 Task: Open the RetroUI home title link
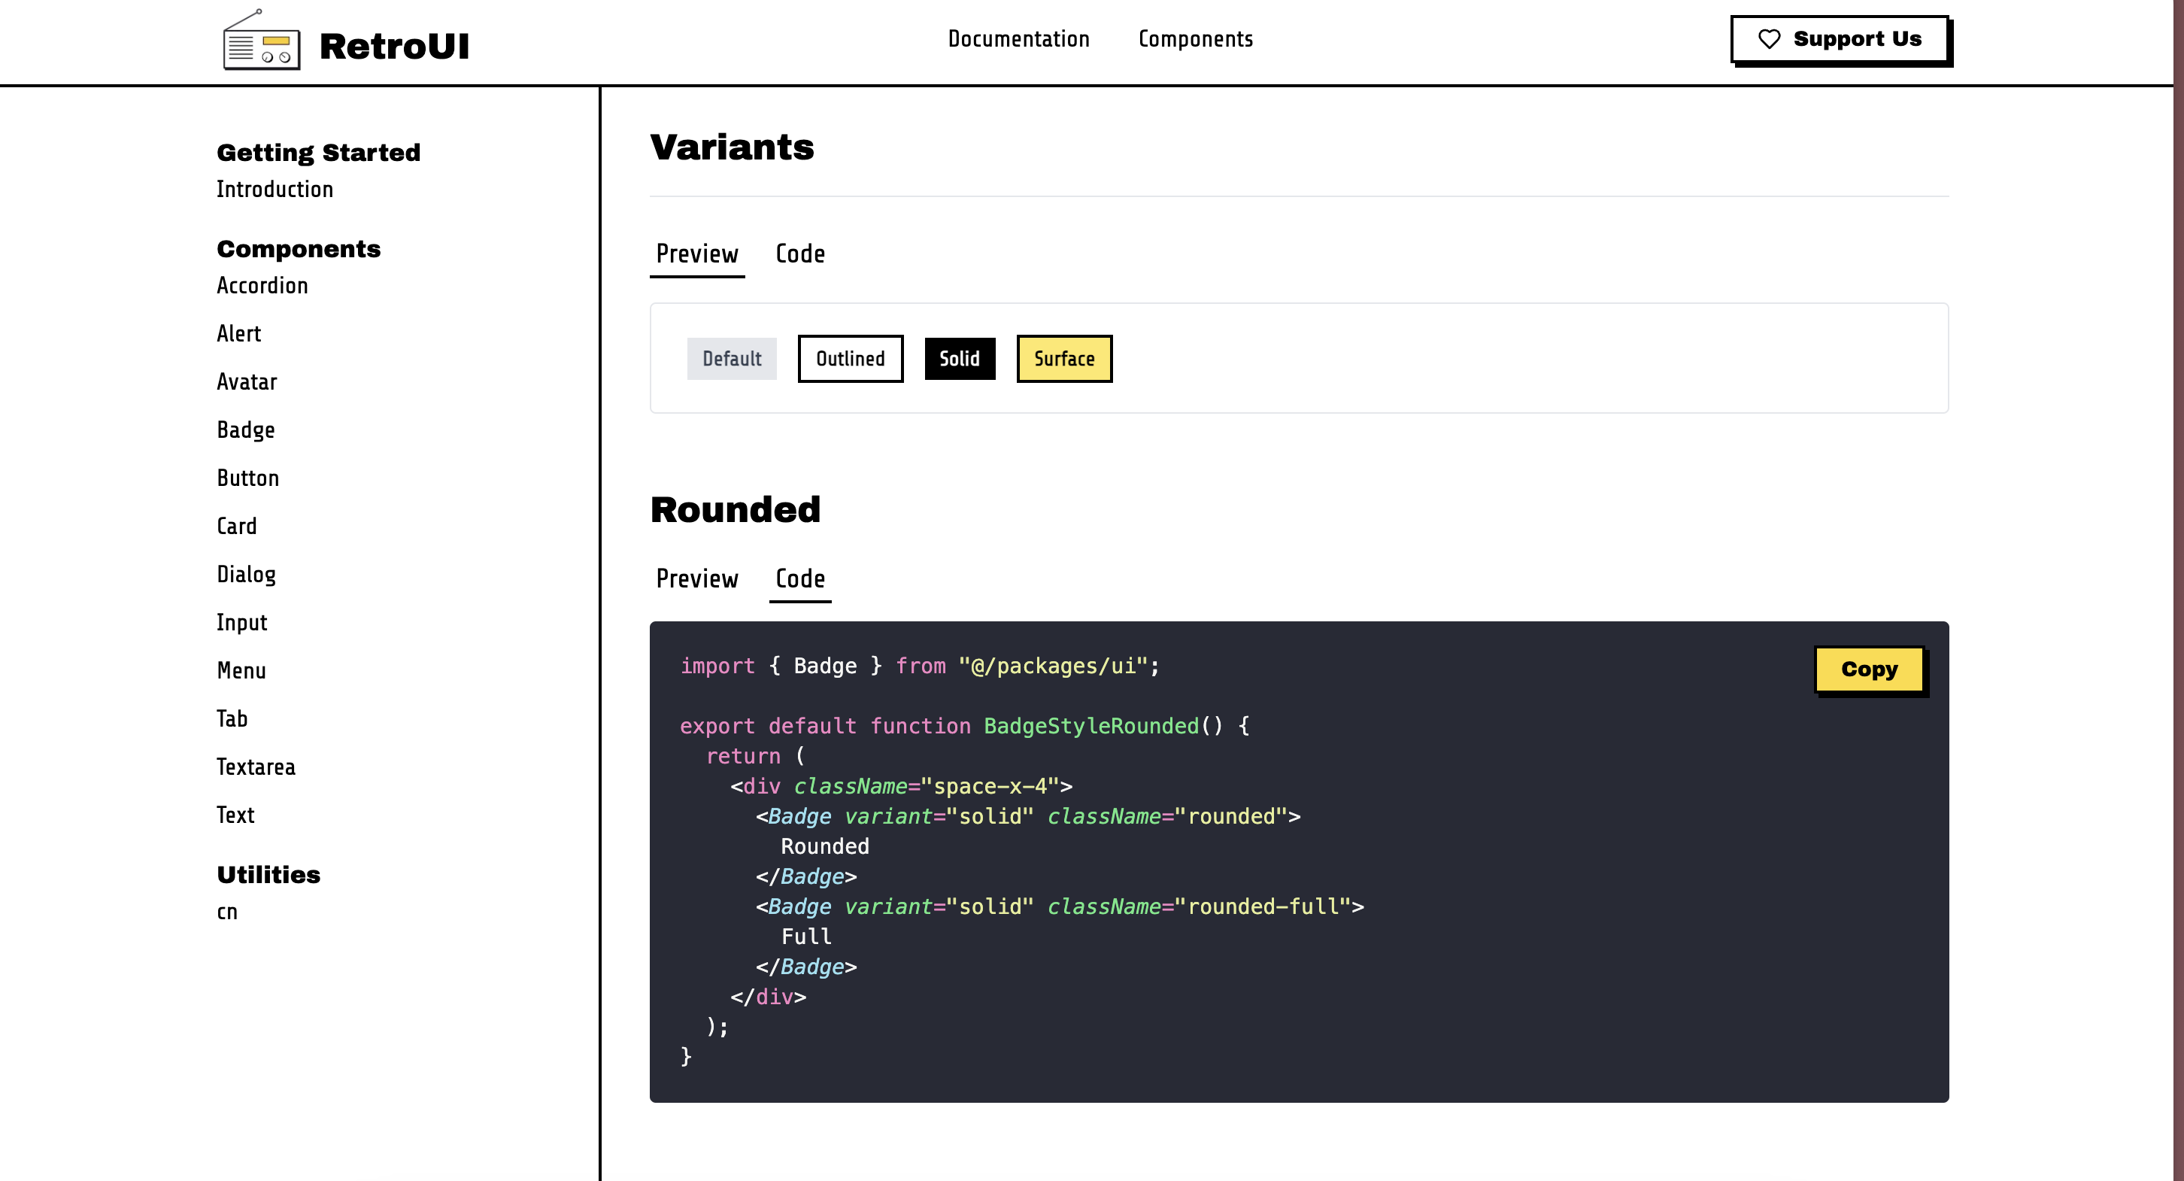pos(393,46)
